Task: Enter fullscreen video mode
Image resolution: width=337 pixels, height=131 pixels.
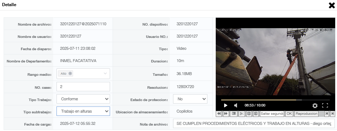Action: [325, 105]
